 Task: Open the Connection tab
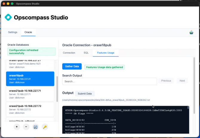point(69,53)
